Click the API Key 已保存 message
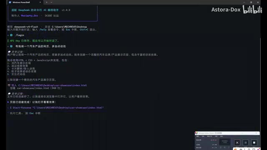This screenshot has width=267, height=150. 34,41
